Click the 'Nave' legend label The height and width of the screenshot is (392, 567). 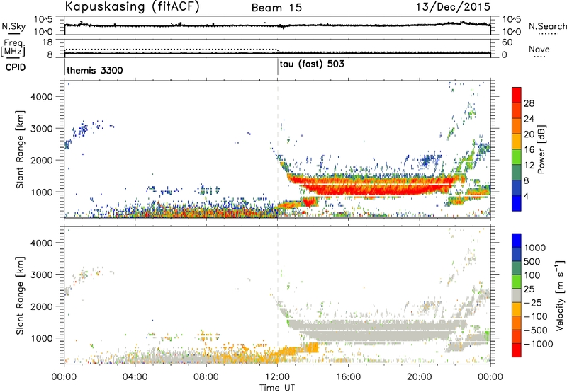(539, 49)
